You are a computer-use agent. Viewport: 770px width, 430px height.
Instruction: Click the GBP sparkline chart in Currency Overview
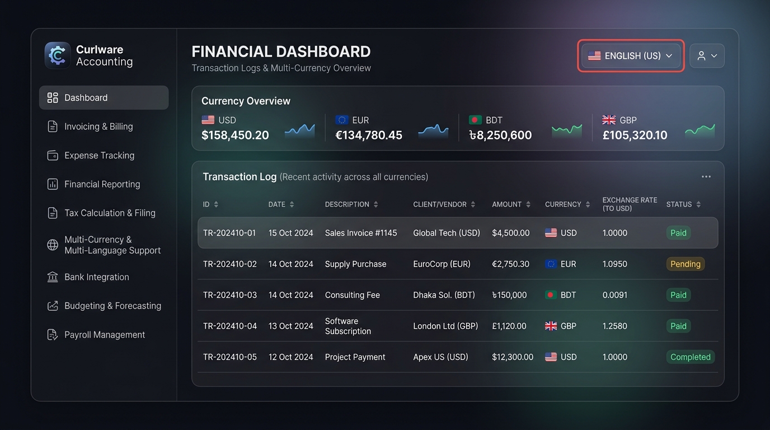pos(700,131)
